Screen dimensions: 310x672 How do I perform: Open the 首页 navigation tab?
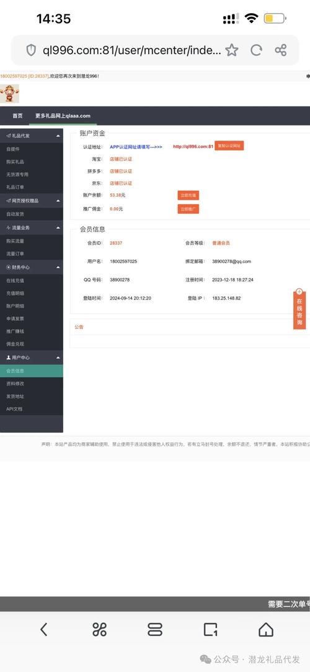tap(17, 116)
